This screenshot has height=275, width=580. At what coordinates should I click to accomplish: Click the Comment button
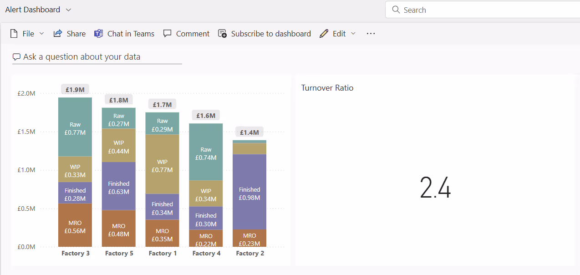[x=186, y=34]
